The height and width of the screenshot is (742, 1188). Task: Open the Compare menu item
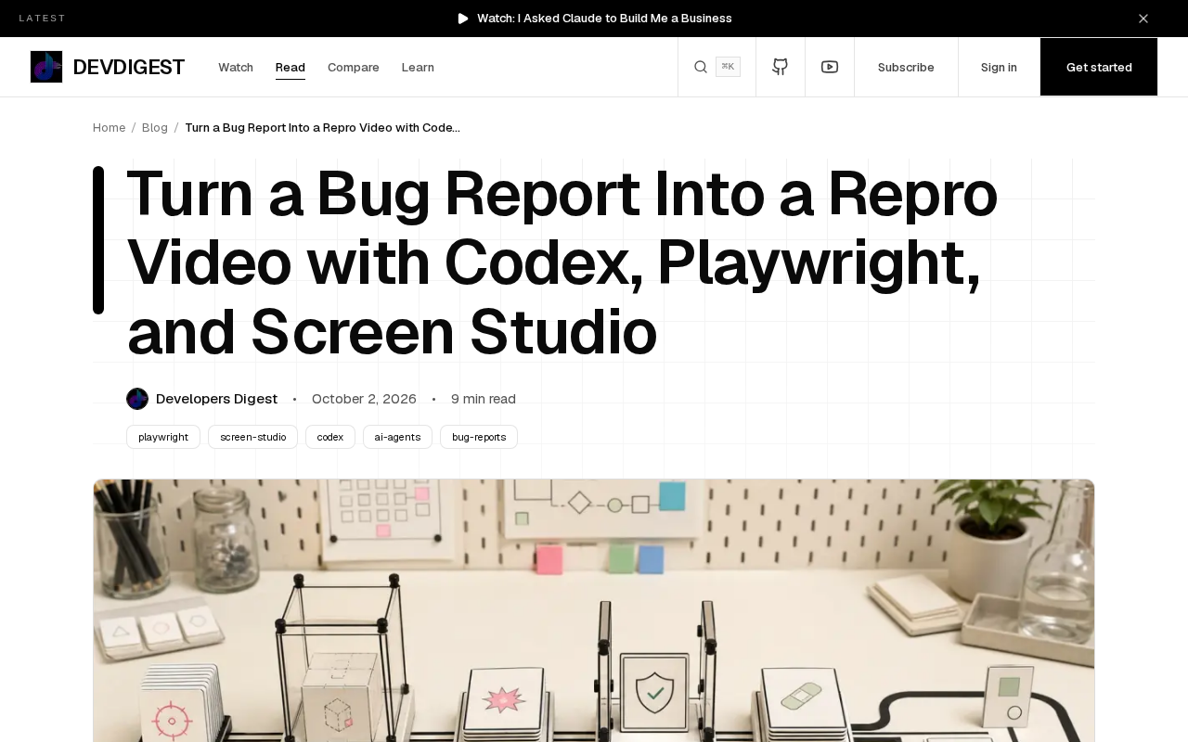(x=354, y=68)
